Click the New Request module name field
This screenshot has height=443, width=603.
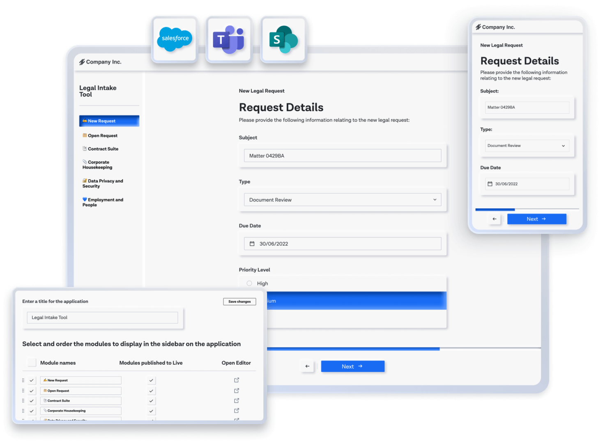(81, 380)
